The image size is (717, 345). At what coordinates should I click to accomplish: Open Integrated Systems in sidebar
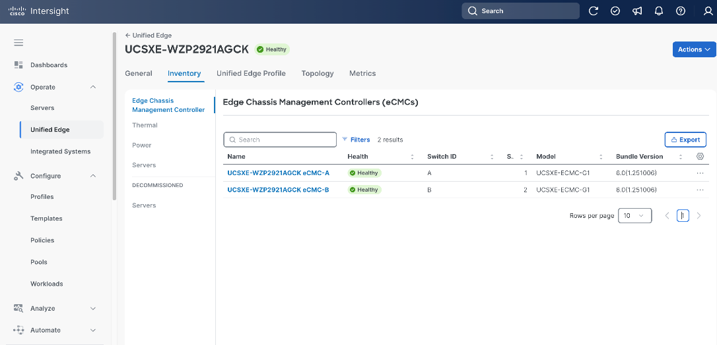click(60, 151)
